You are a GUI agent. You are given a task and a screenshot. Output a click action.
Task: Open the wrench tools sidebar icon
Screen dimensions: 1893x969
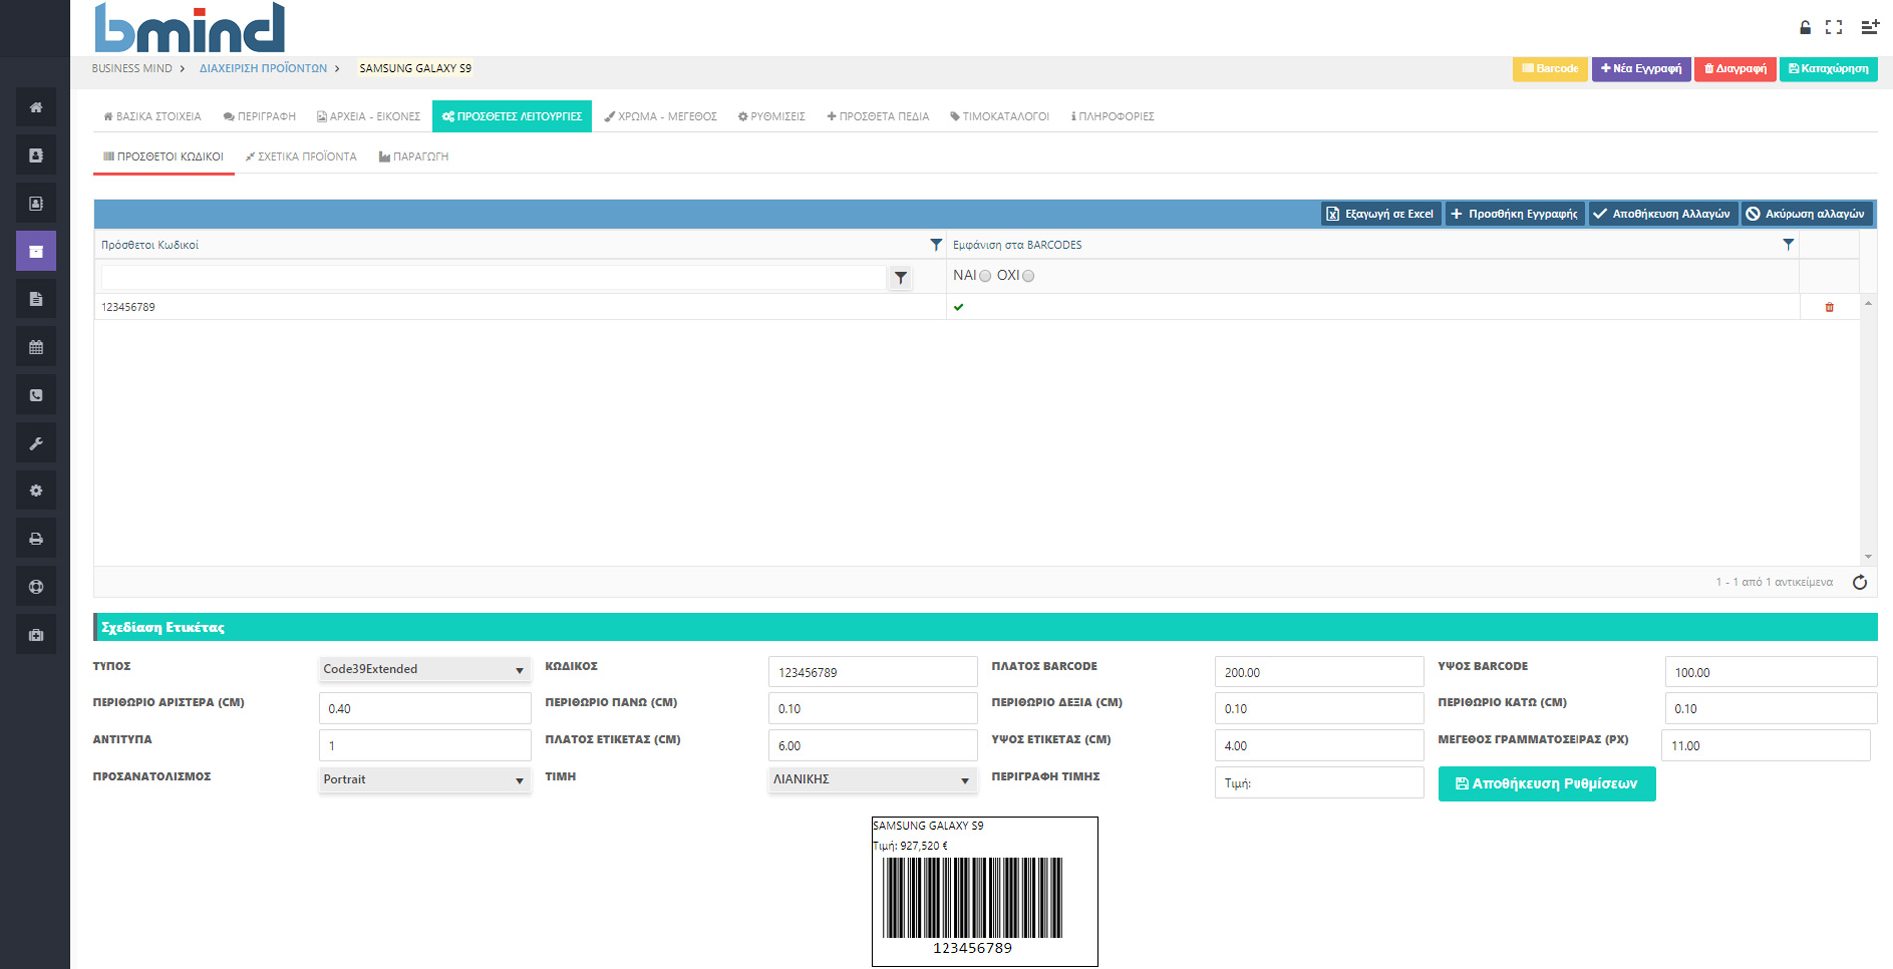[36, 443]
